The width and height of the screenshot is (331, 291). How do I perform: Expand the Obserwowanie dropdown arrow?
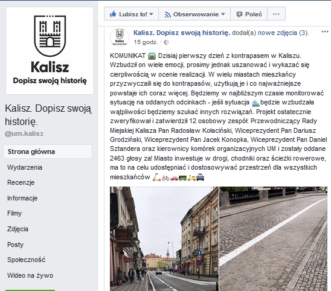223,14
